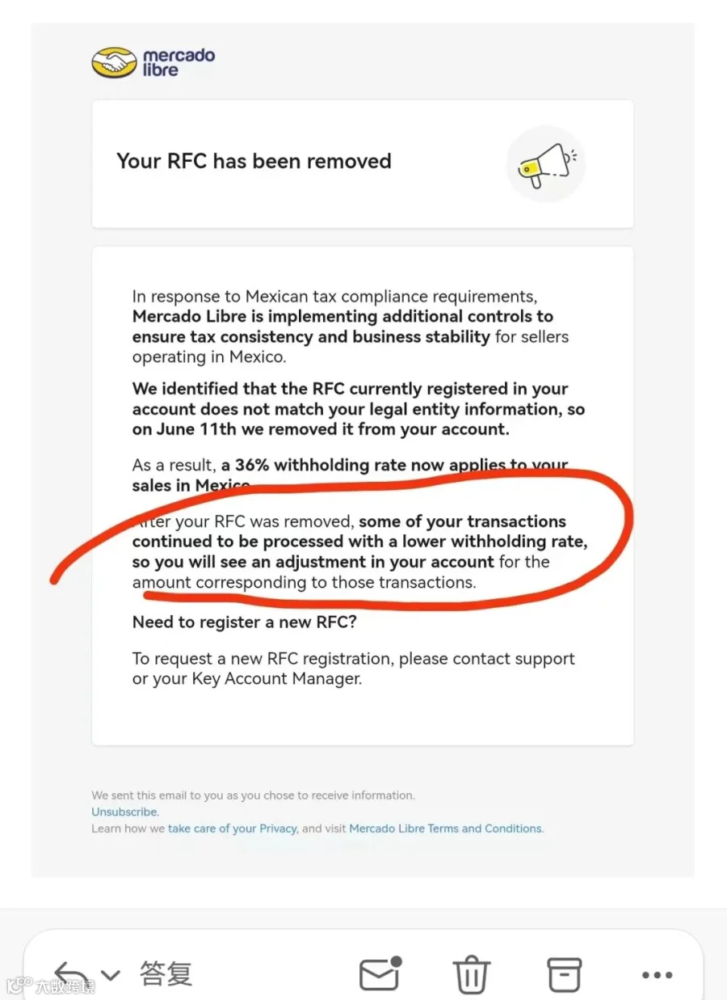
Task: Tap the Need to register a new RFC heading
Action: [244, 622]
